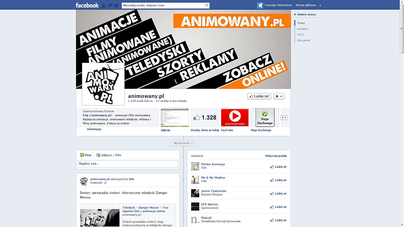Viewport: 404px width, 227px height.
Task: Open the Page Exchange app icon
Action: 265,117
